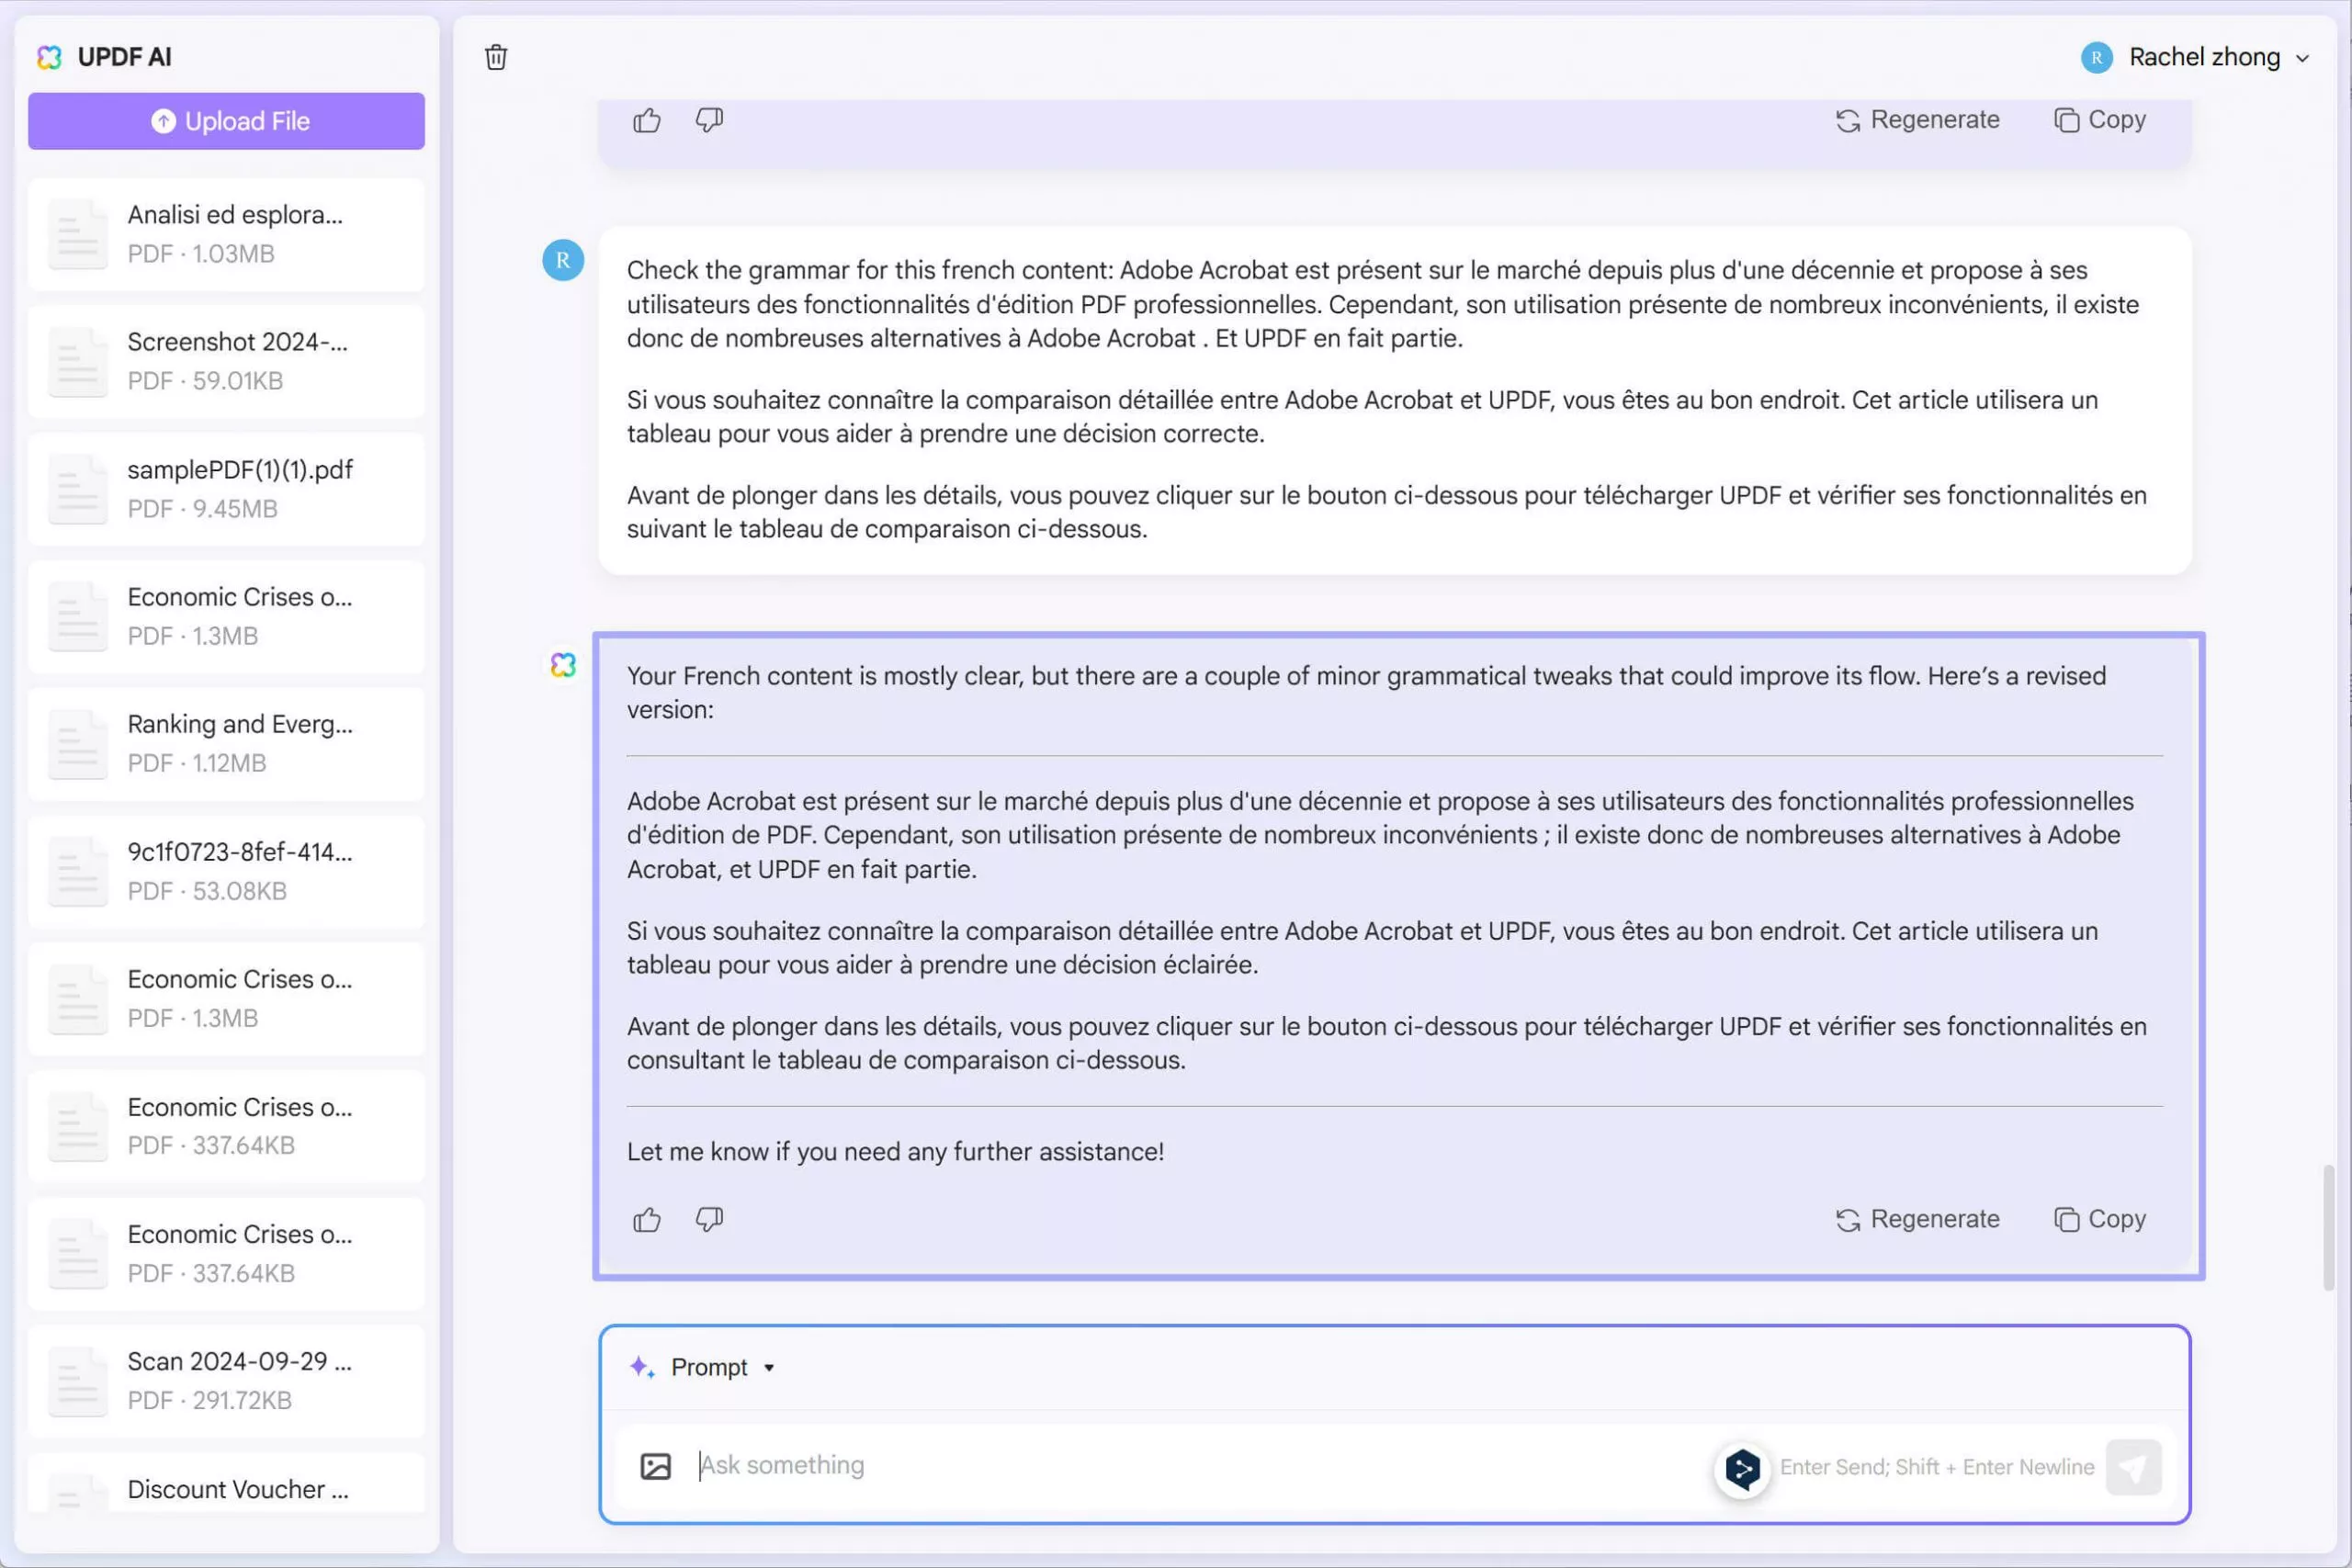Viewport: 2352px width, 1568px height.
Task: Click the trash icon to clear chat
Action: [x=496, y=57]
